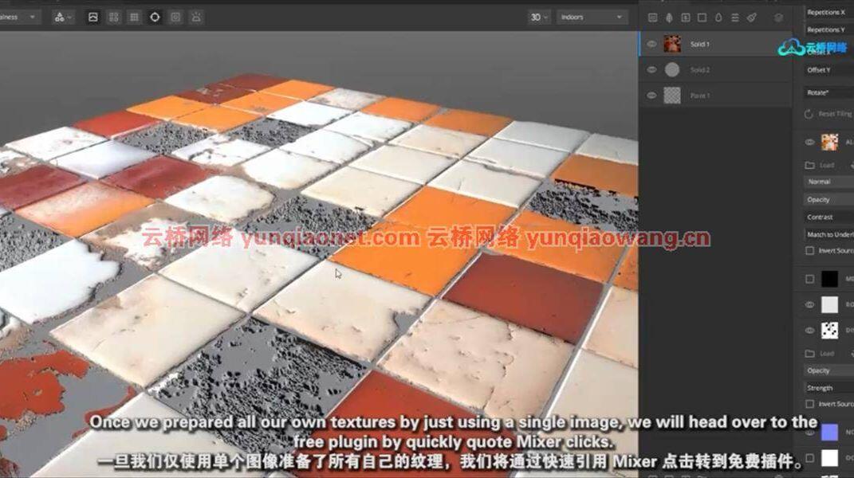Add an atlas leaf layer icon

click(x=669, y=18)
